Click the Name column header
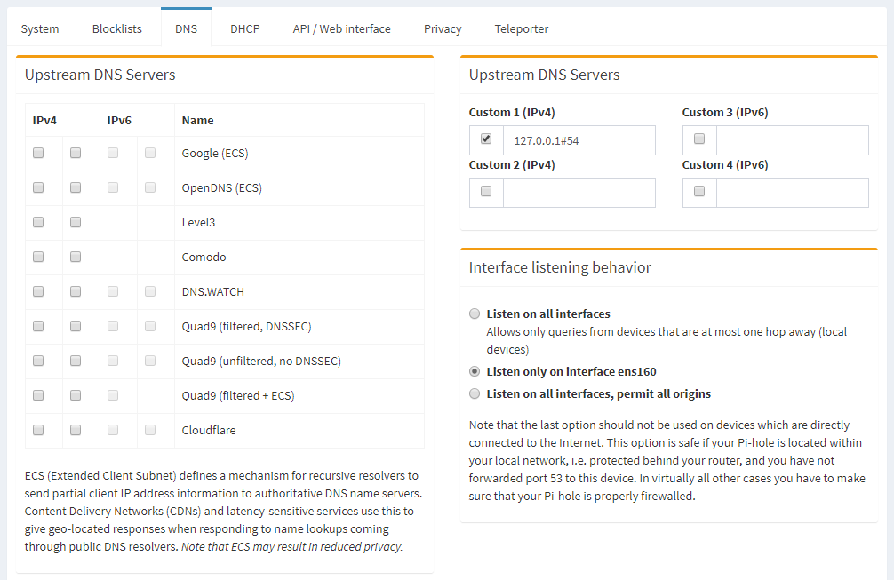Screen dimensions: 894x580 click(x=198, y=120)
